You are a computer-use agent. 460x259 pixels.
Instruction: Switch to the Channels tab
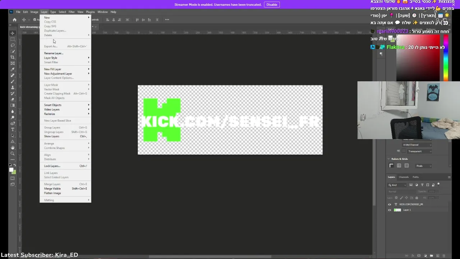point(404,177)
